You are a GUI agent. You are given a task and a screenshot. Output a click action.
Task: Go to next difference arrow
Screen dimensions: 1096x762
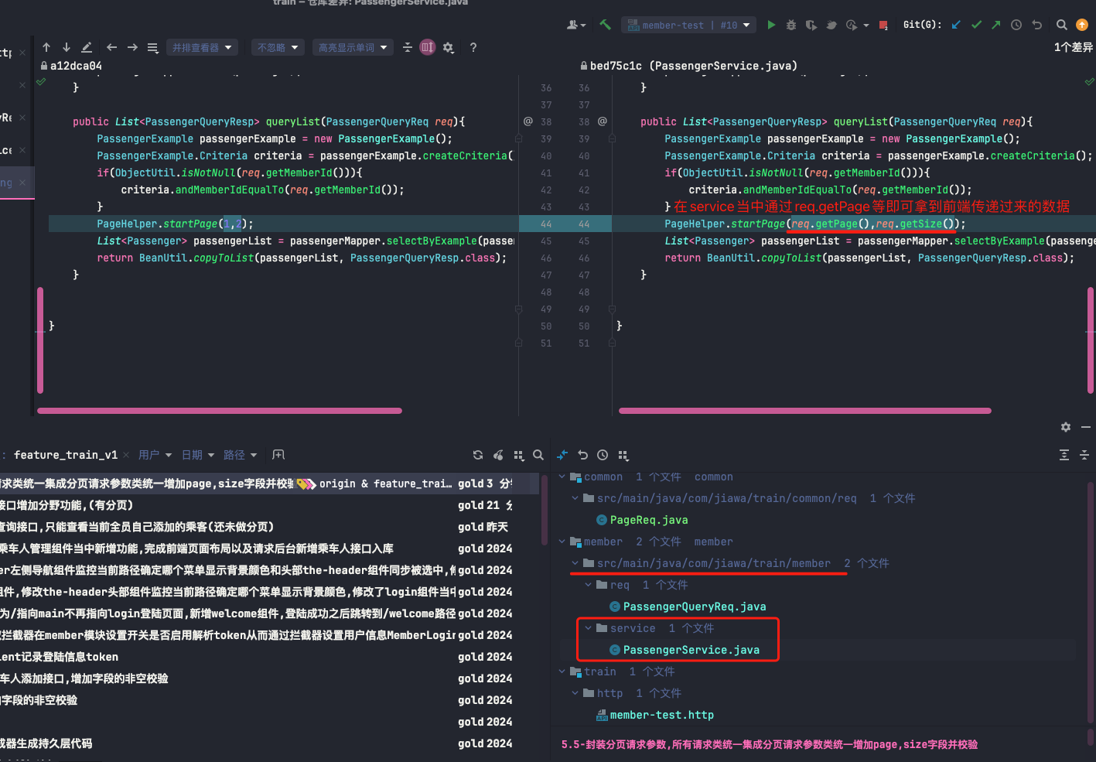coord(67,47)
